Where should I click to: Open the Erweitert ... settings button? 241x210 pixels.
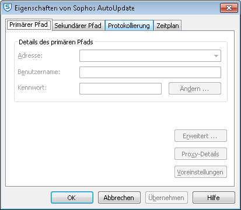201,136
